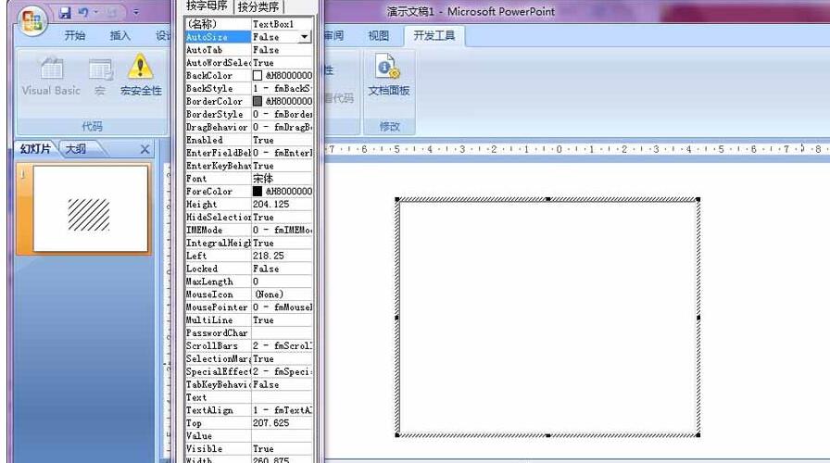Image resolution: width=830 pixels, height=463 pixels.
Task: Open the 视图 ribbon tab
Action: [379, 36]
